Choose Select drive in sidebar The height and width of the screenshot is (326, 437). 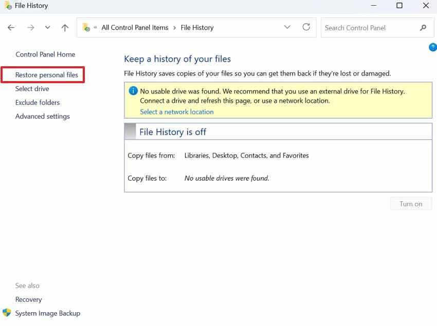coord(32,88)
